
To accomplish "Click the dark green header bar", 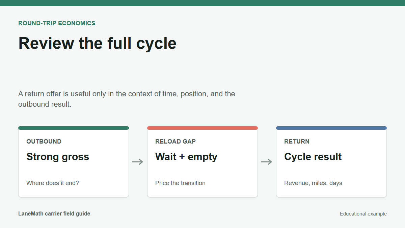I will (202, 3).
